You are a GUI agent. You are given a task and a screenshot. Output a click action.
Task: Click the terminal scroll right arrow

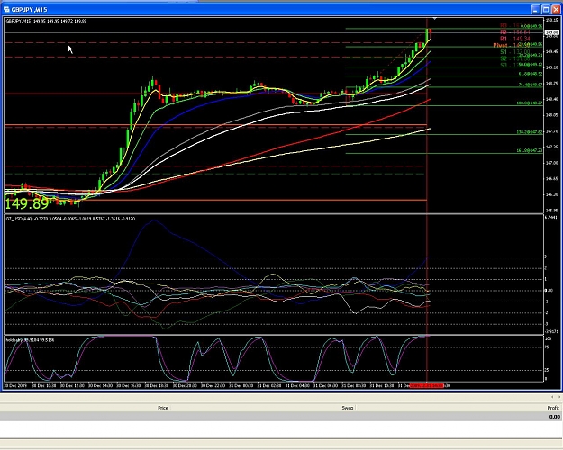tap(559, 397)
